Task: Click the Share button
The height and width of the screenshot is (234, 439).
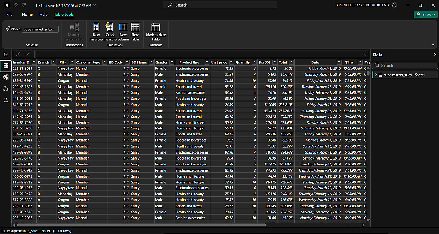Action: [x=425, y=15]
